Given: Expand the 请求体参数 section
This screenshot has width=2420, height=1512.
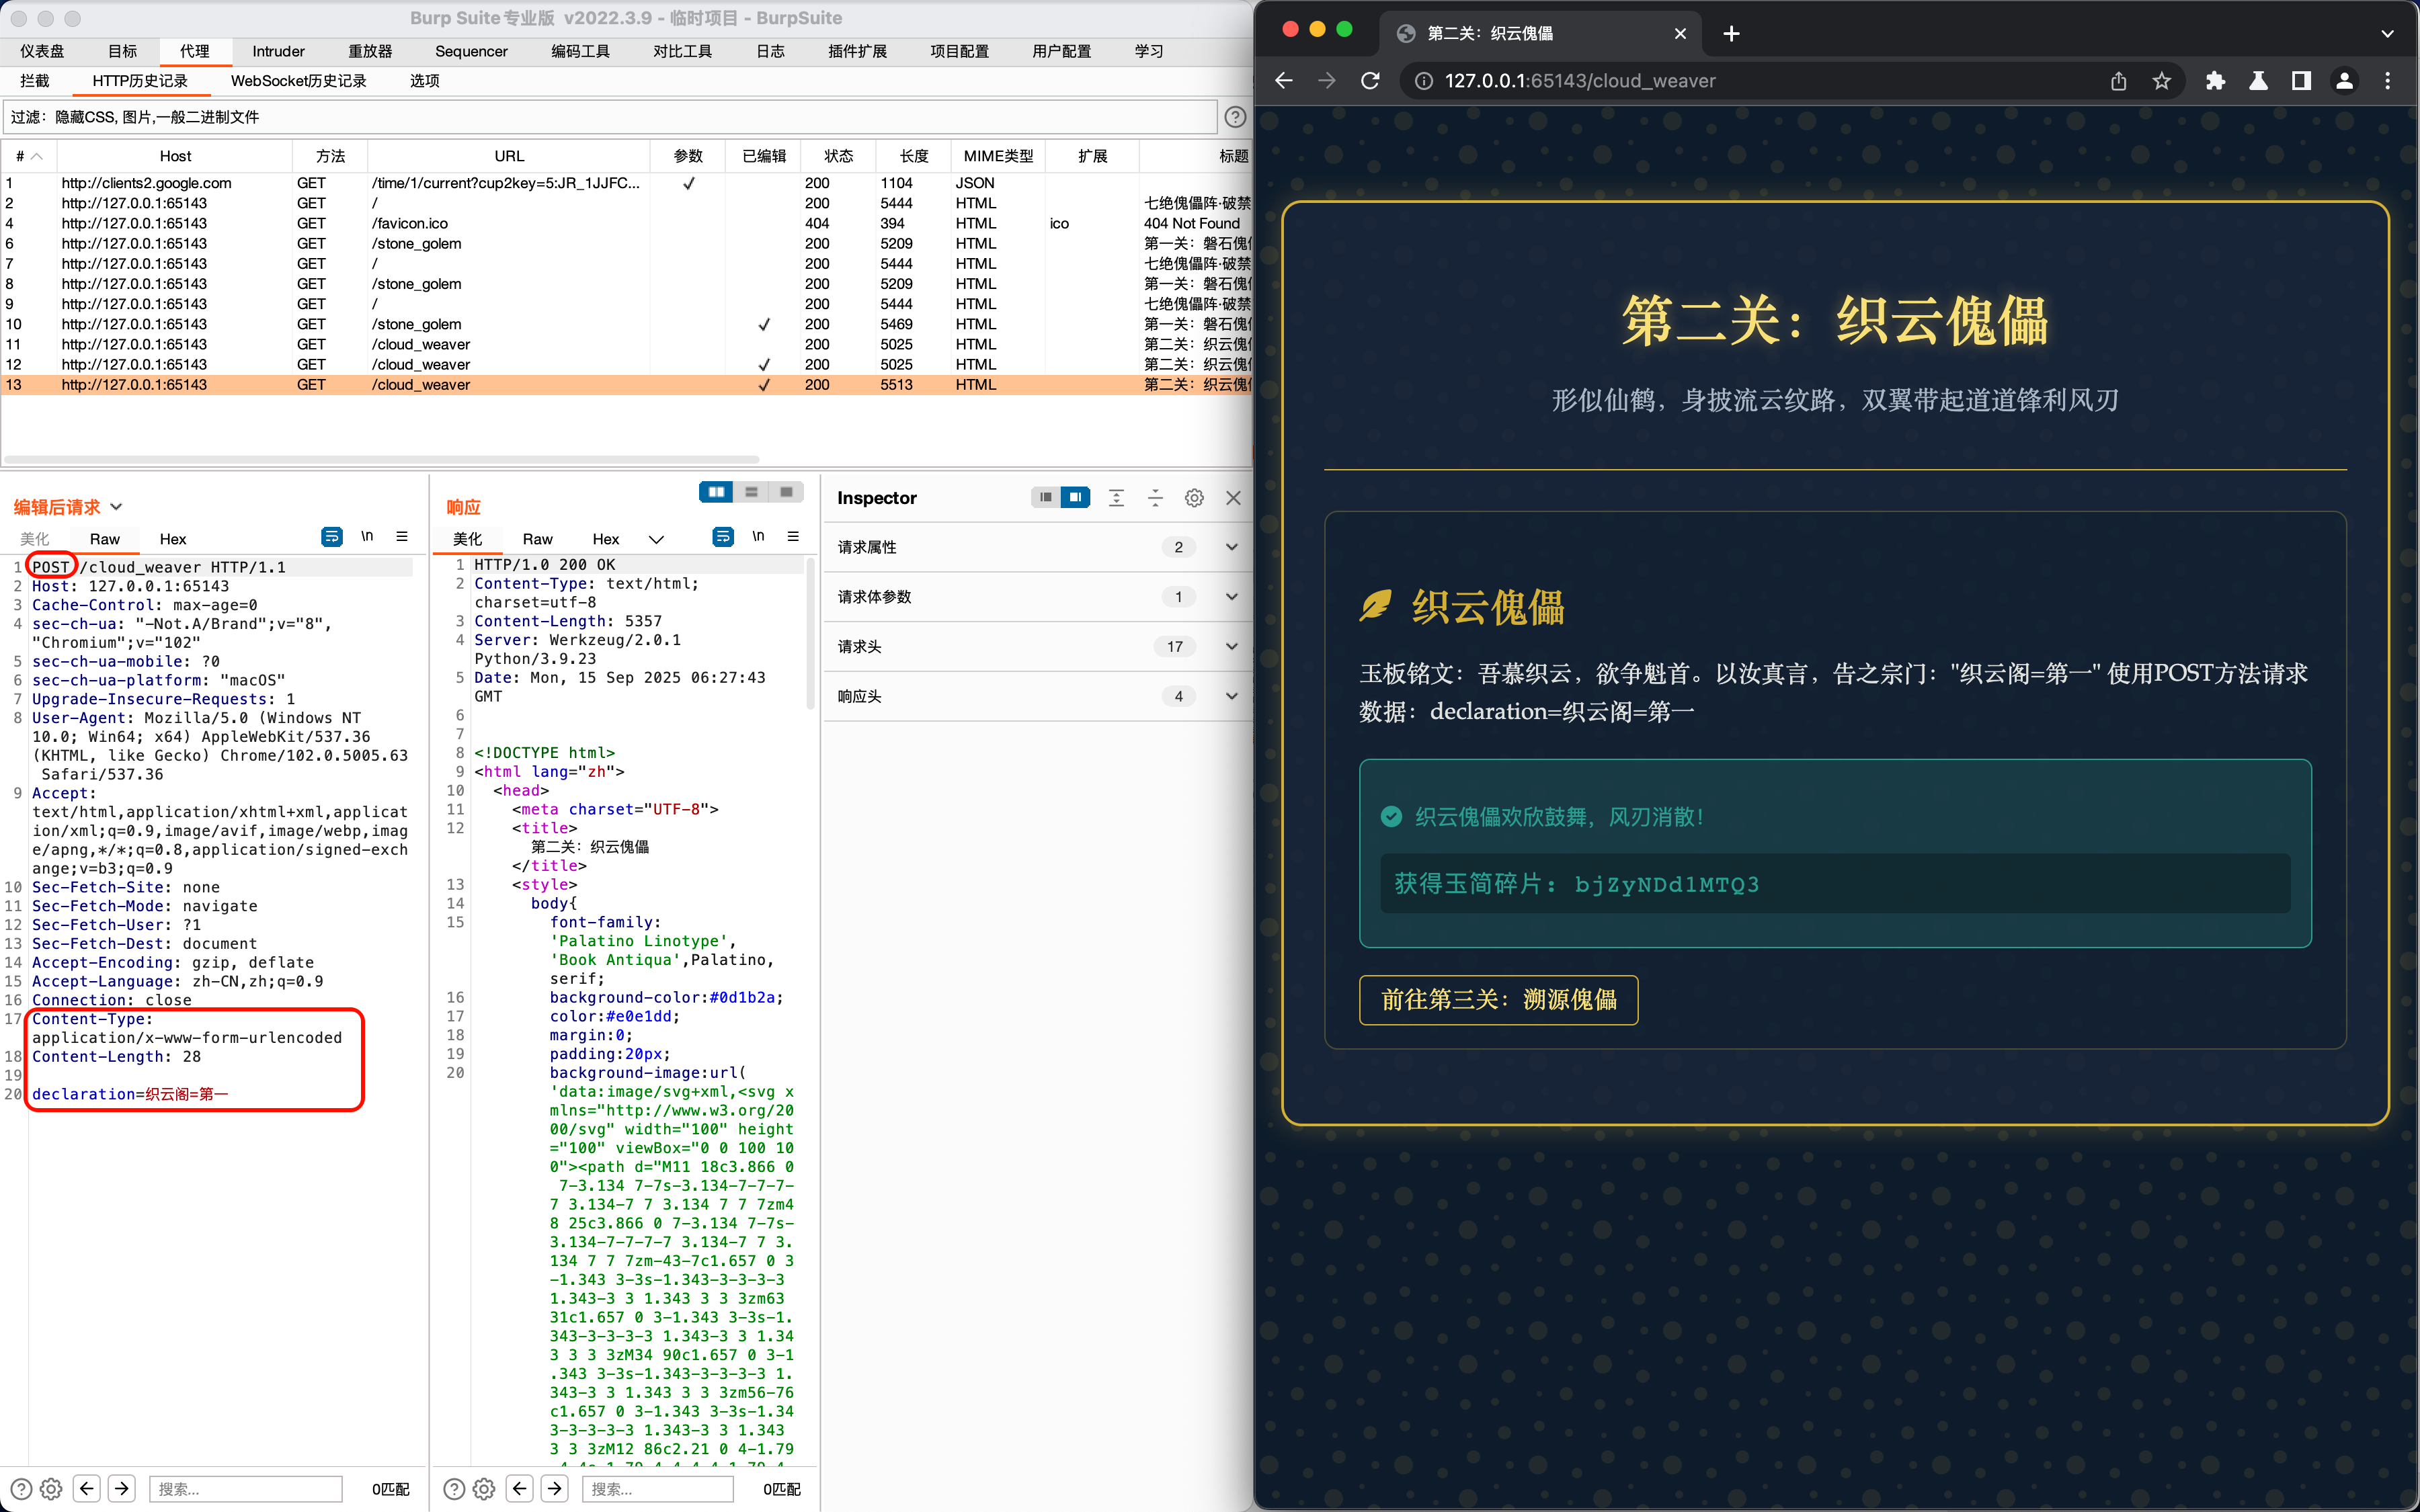Looking at the screenshot, I should click(1231, 597).
